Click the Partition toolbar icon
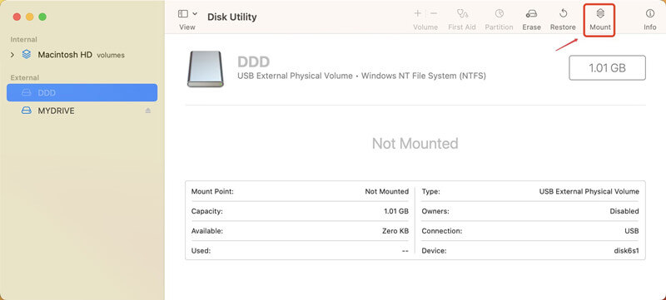Viewport: 666px width, 300px height. click(499, 13)
